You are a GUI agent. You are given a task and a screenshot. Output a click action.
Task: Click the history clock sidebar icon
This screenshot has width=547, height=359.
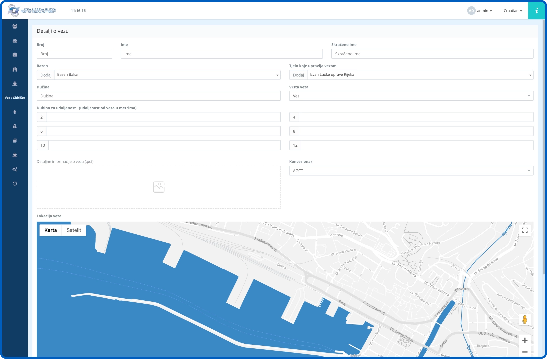[15, 184]
